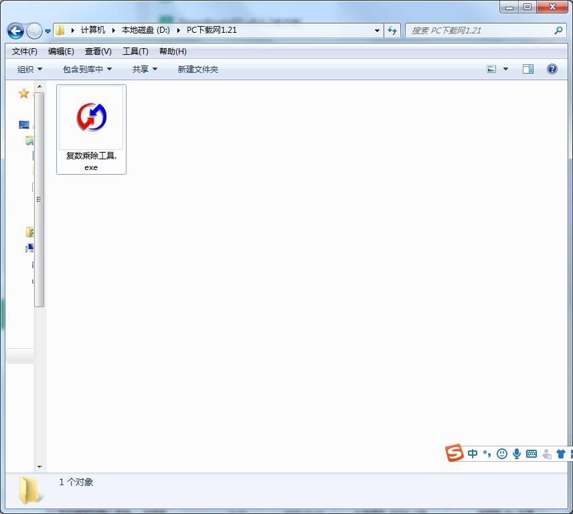Open the 查看(V) menu
573x514 pixels.
(98, 52)
